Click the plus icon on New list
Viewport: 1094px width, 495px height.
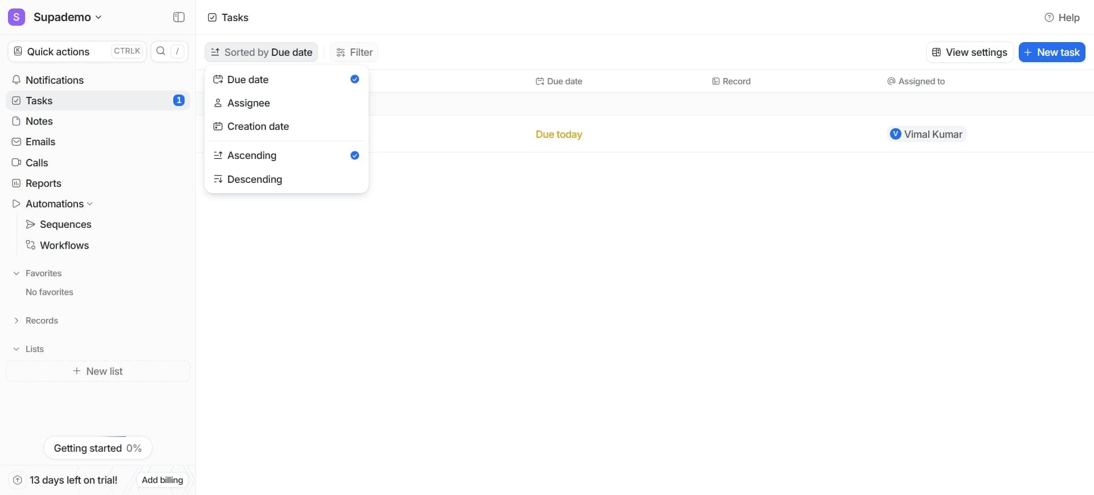click(77, 371)
